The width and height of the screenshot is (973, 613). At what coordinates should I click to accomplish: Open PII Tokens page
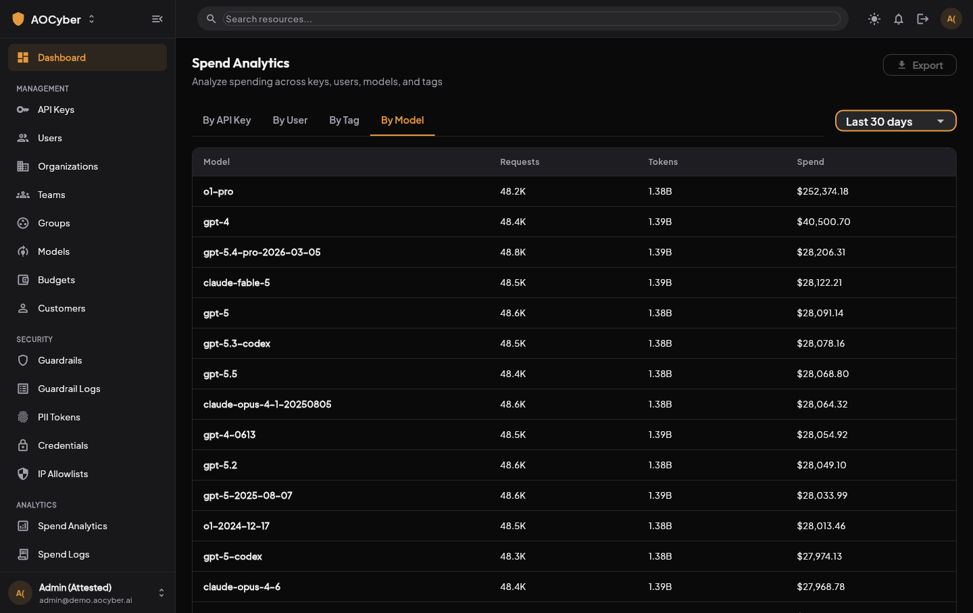coord(88,417)
